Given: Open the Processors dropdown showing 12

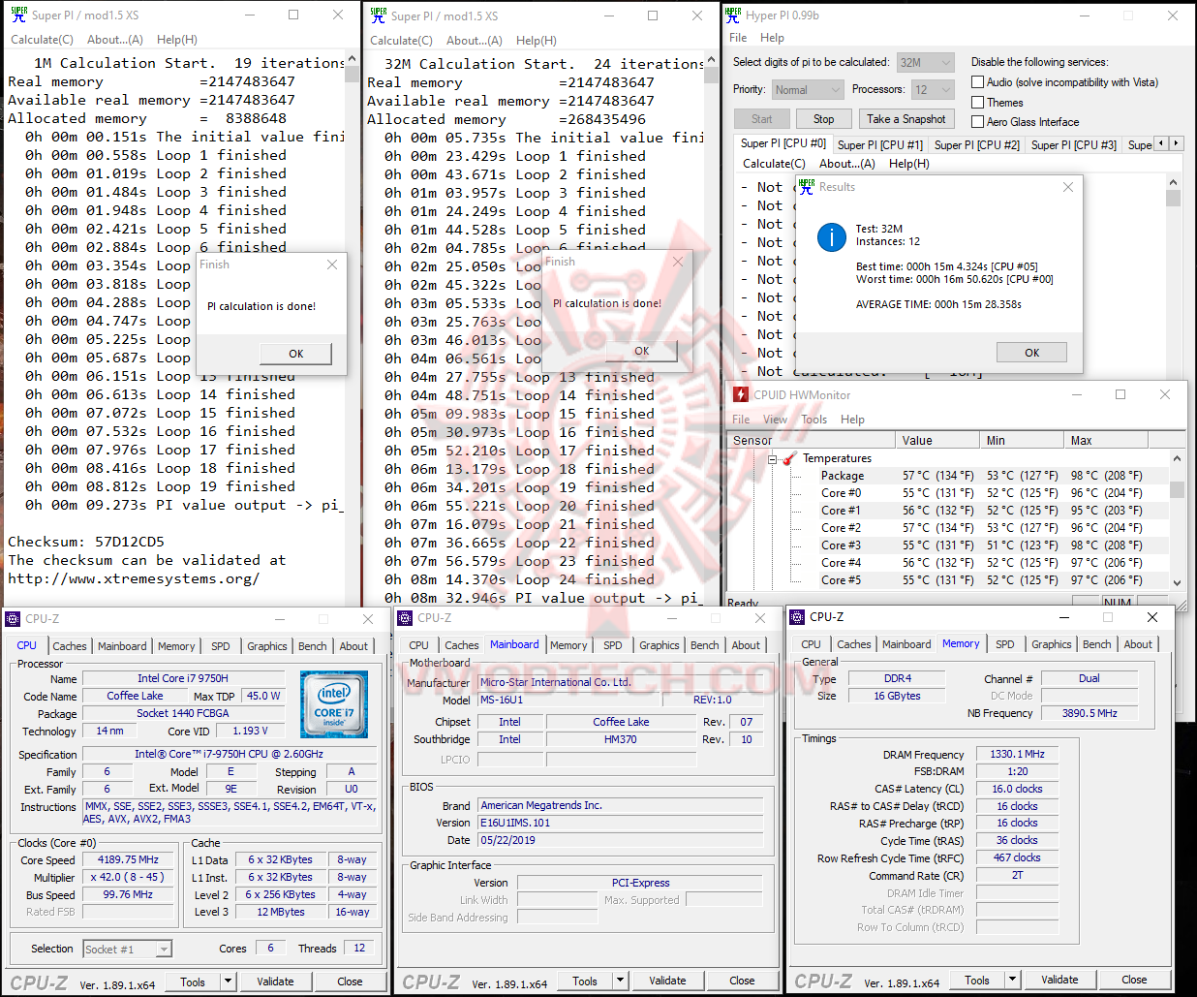Looking at the screenshot, I should tap(934, 89).
